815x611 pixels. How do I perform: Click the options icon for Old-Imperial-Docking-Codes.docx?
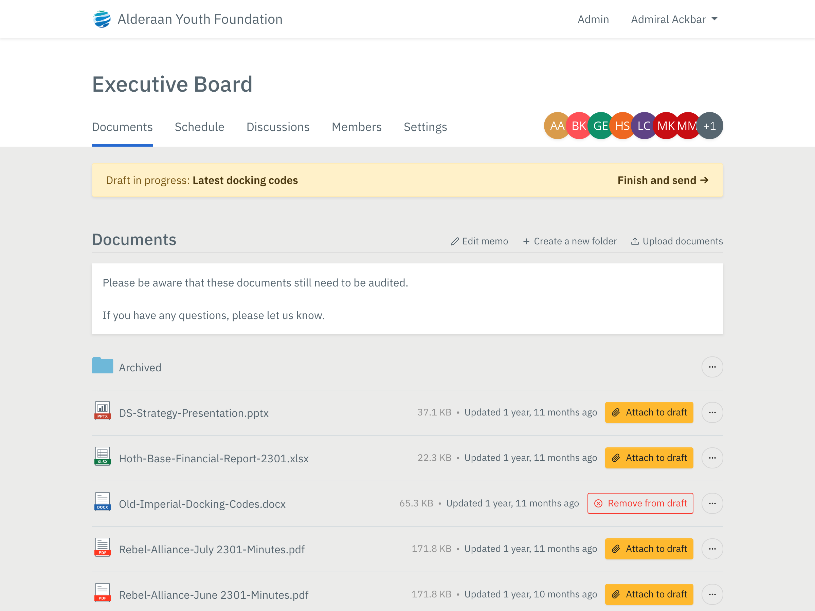click(x=712, y=503)
